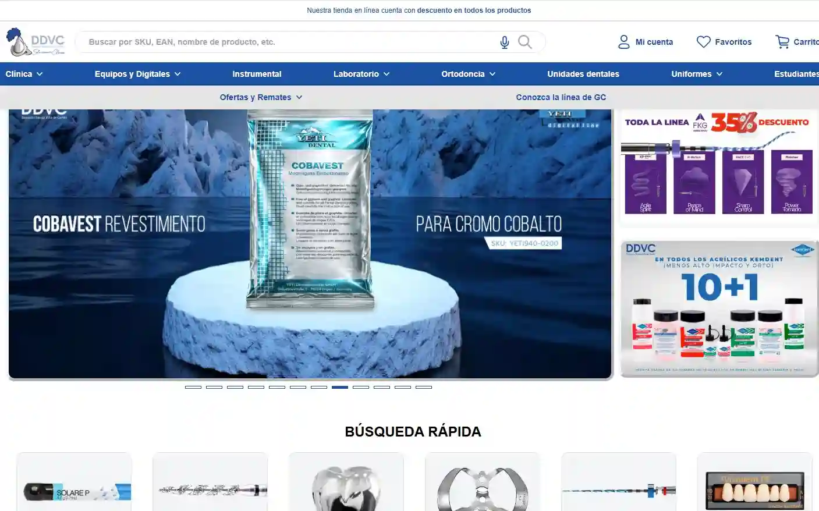The width and height of the screenshot is (819, 511).
Task: Activate the microphone voice search icon
Action: point(504,42)
